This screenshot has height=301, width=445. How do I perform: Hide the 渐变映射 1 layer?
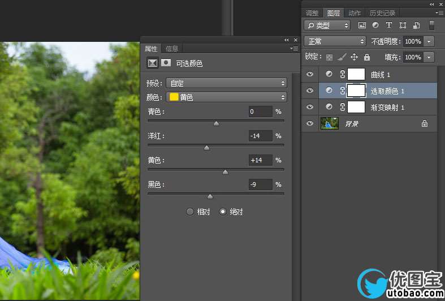tap(310, 107)
